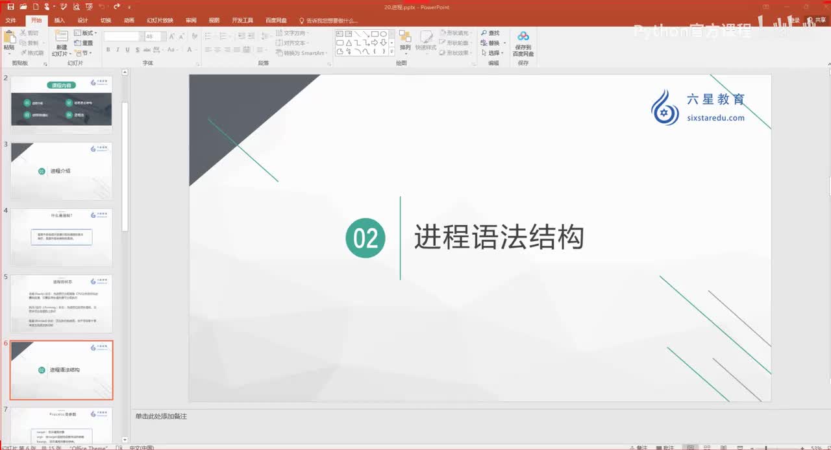Viewport: 831px width, 450px height.
Task: Click the Print Preview icon in quick access toolbar
Action: coord(77,6)
